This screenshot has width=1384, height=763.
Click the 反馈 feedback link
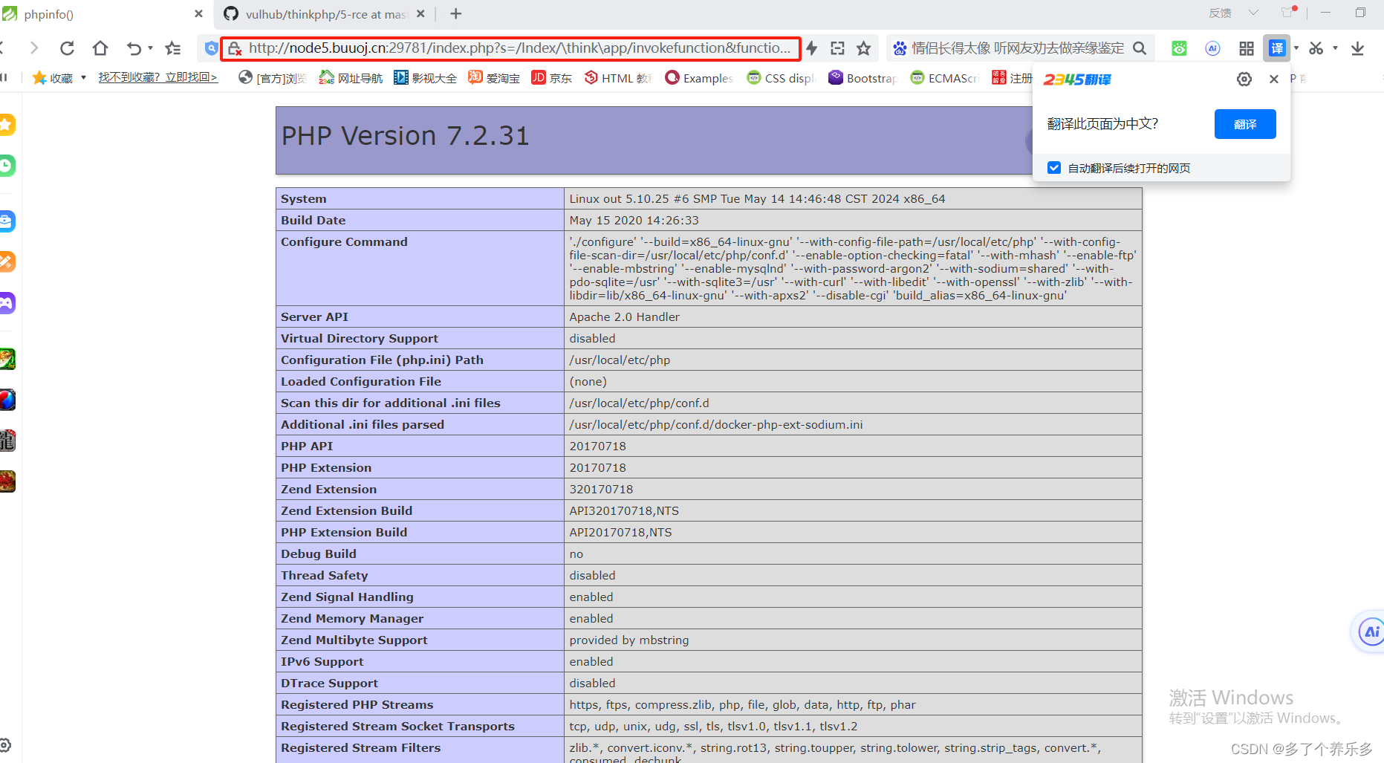pos(1220,13)
